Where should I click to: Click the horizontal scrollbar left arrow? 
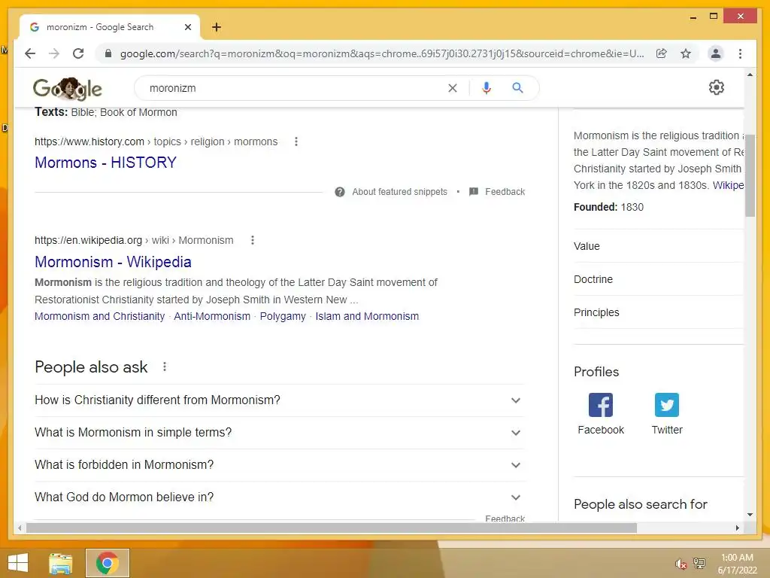click(x=20, y=528)
